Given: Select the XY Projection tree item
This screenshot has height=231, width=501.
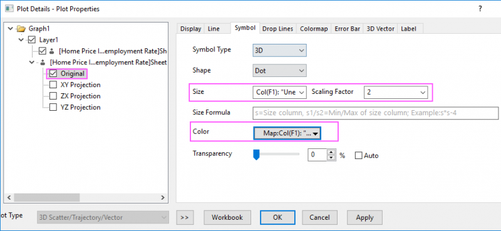Looking at the screenshot, I should pos(80,85).
